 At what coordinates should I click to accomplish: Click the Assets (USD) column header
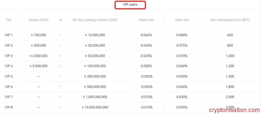[x=38, y=20]
